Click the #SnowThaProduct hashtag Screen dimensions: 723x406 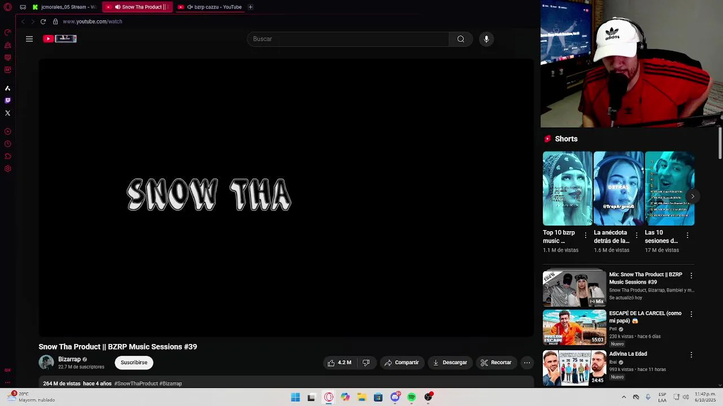(x=136, y=383)
